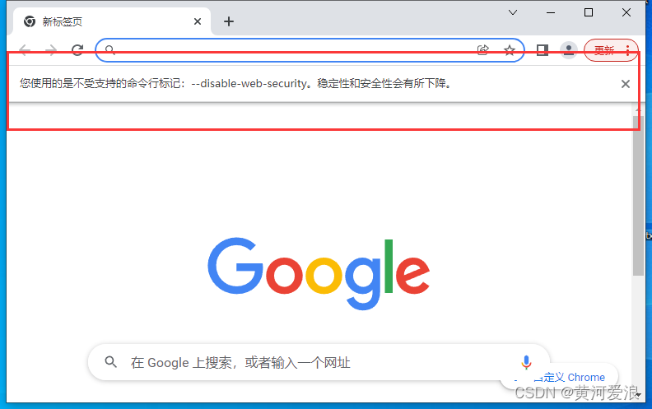Focus the browser address bar

click(293, 50)
